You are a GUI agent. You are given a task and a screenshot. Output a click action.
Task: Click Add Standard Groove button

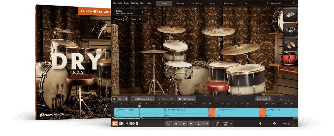pyautogui.click(x=143, y=99)
